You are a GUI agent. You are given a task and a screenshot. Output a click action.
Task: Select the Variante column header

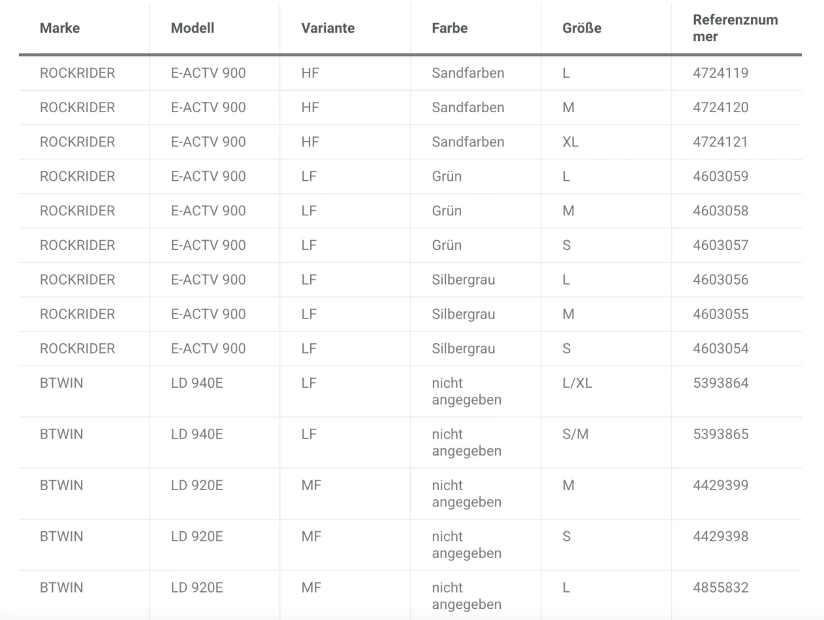[x=328, y=28]
